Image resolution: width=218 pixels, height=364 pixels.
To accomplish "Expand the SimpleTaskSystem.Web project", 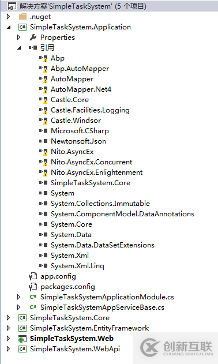I will 8,339.
